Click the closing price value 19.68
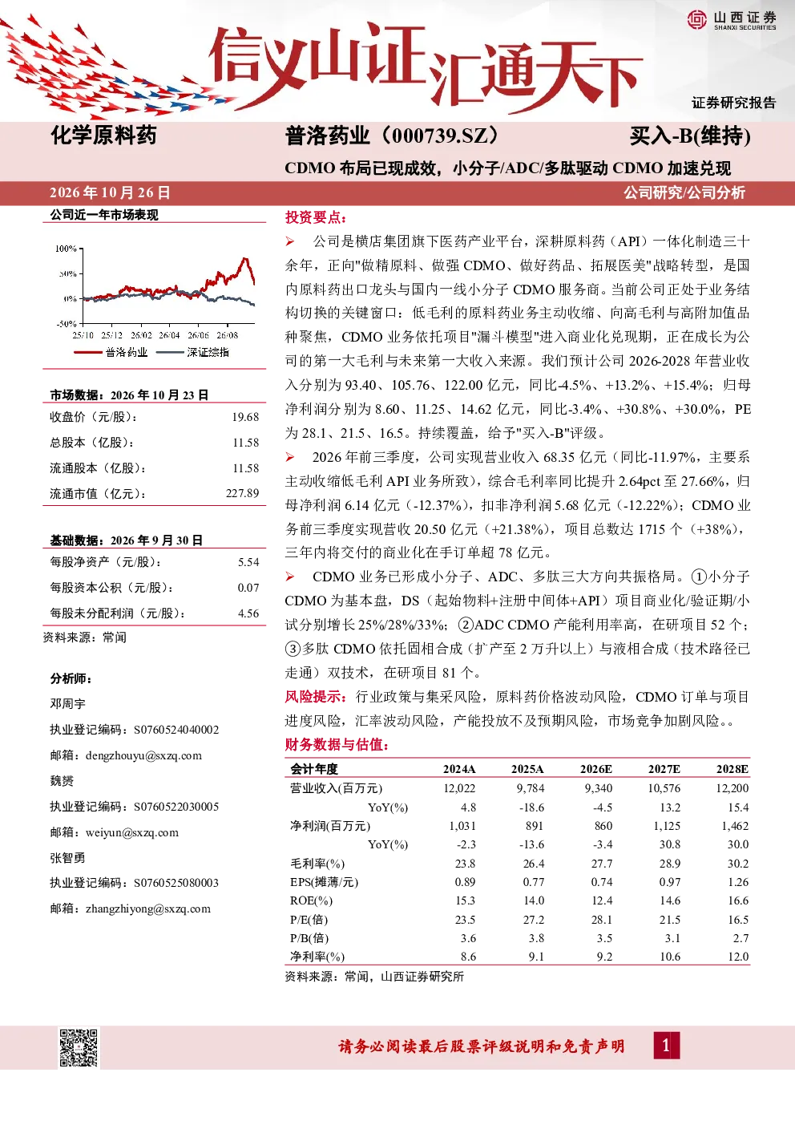 [x=245, y=417]
